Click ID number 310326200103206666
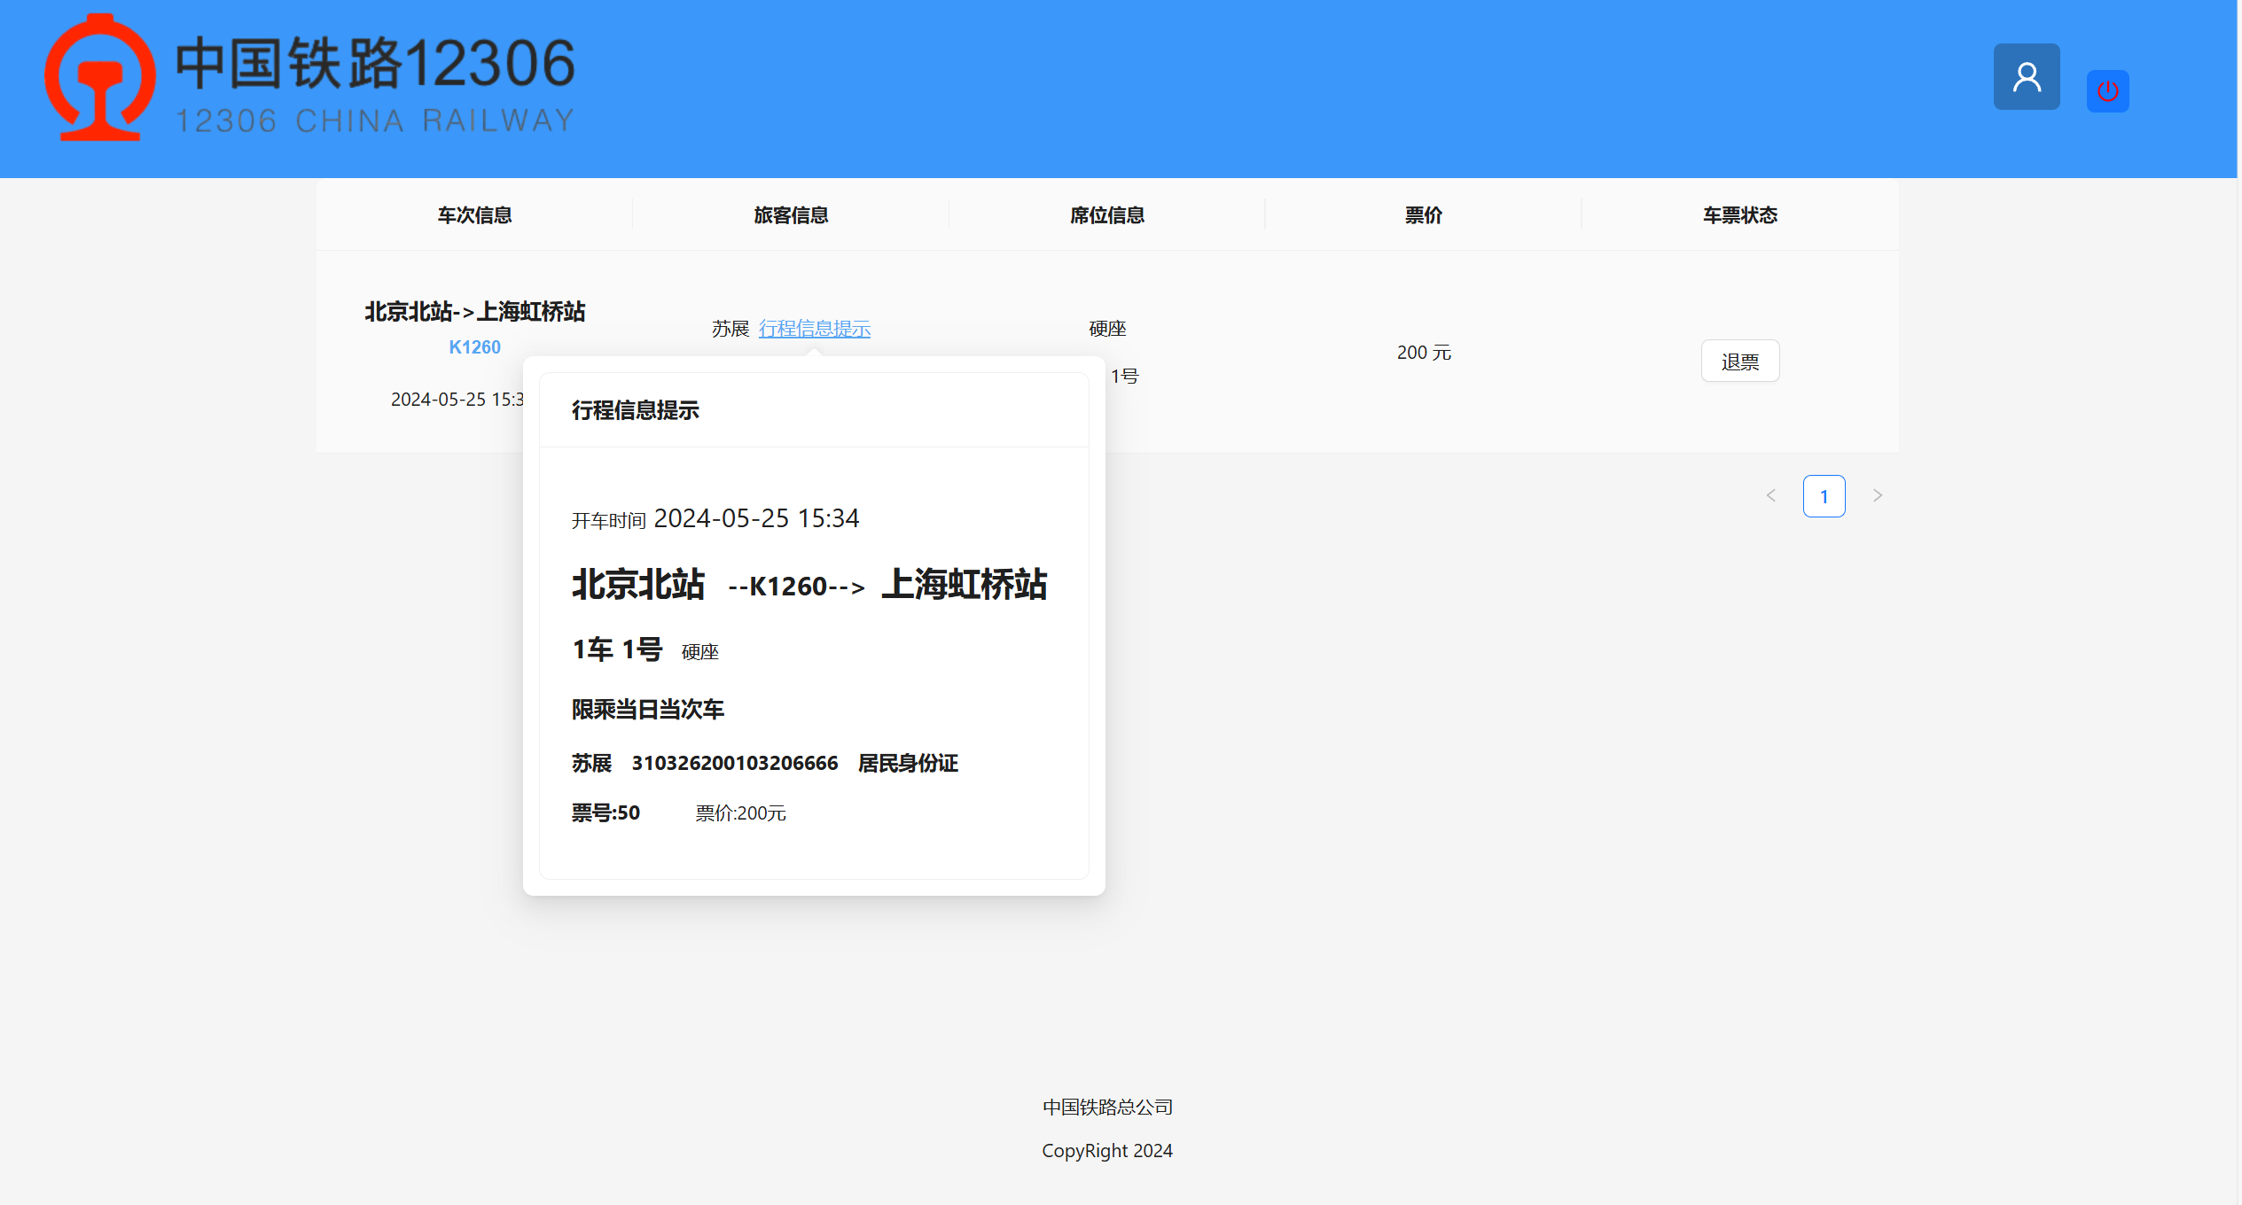The image size is (2242, 1205). 735,764
